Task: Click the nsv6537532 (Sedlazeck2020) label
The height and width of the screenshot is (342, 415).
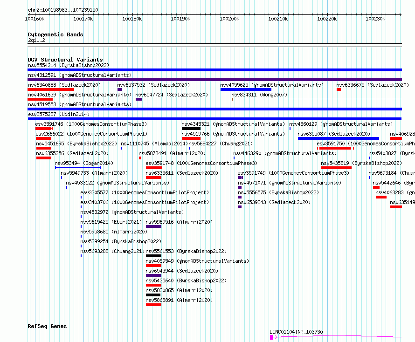Action: 153,85
